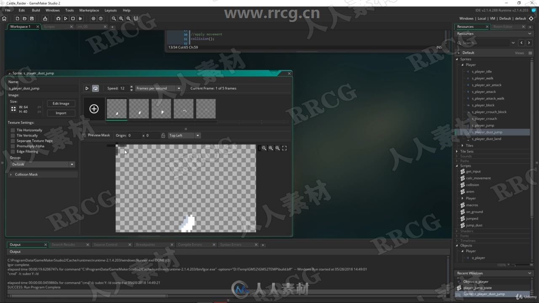Screen dimensions: 539x303
Task: Run the game from main toolbar
Action: (x=65, y=19)
